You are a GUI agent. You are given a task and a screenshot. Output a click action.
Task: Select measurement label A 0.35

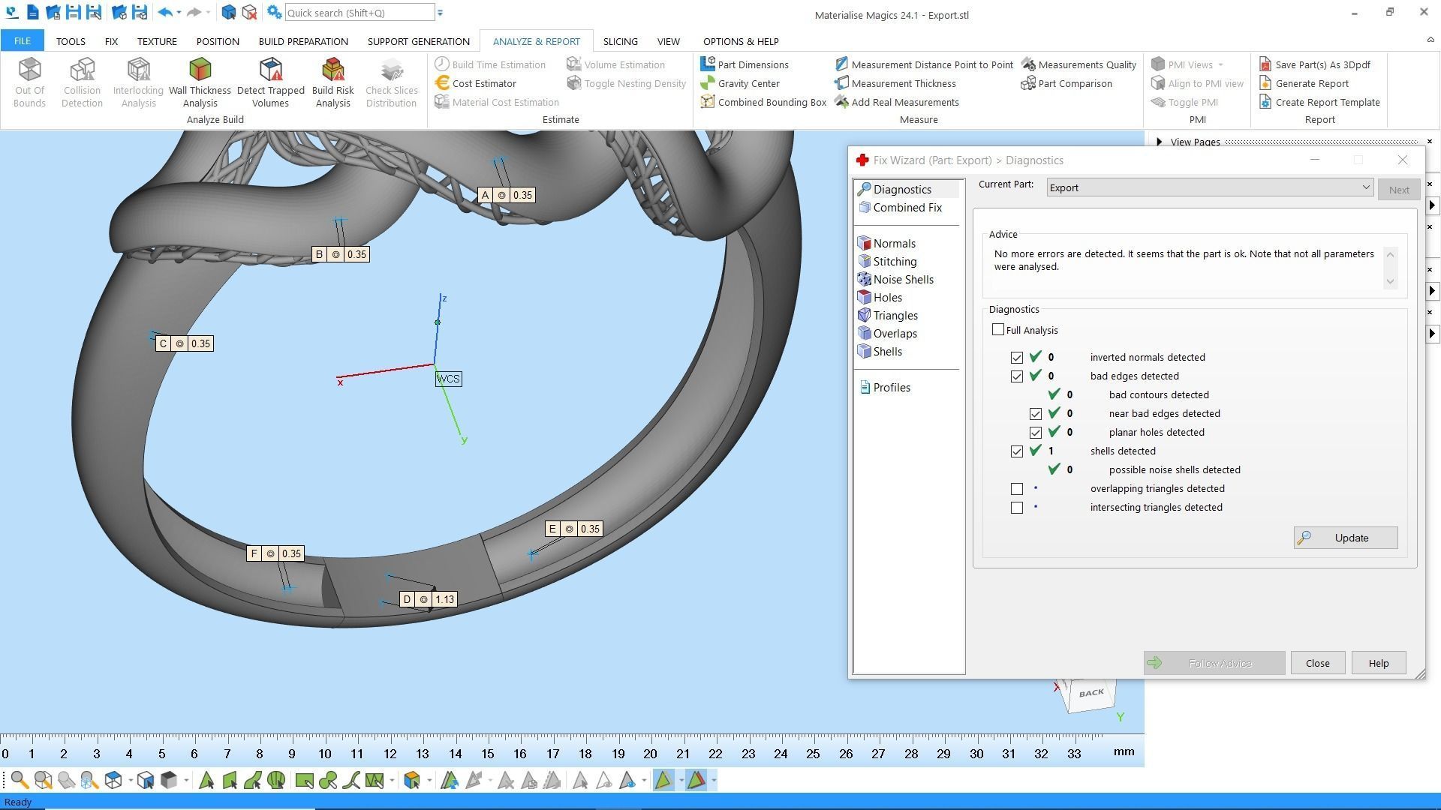coord(506,195)
